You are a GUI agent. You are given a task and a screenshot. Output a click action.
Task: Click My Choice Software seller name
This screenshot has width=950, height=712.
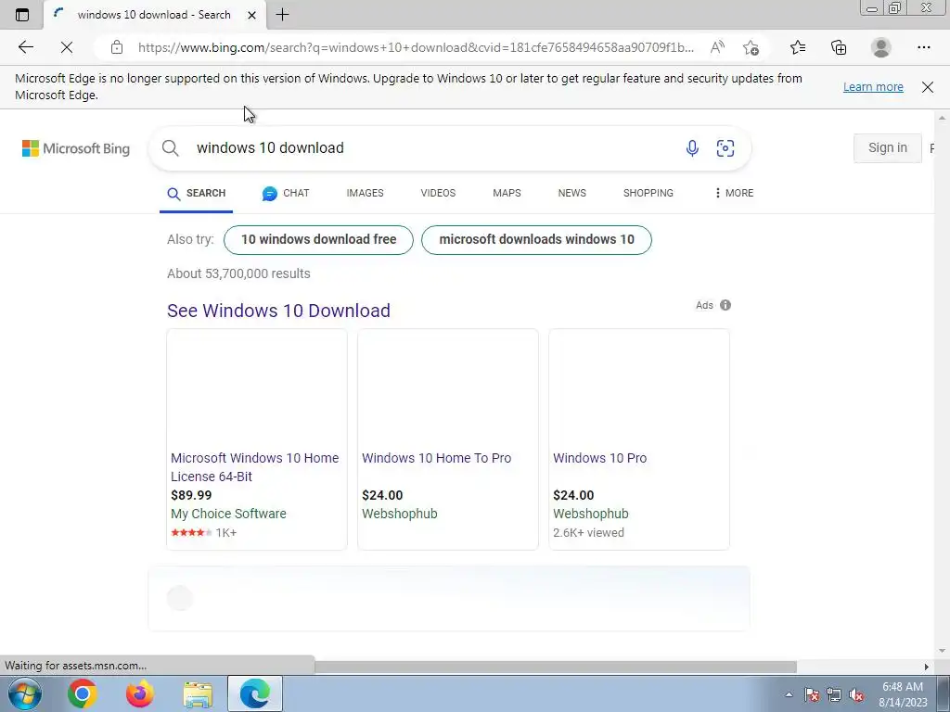[x=228, y=514]
